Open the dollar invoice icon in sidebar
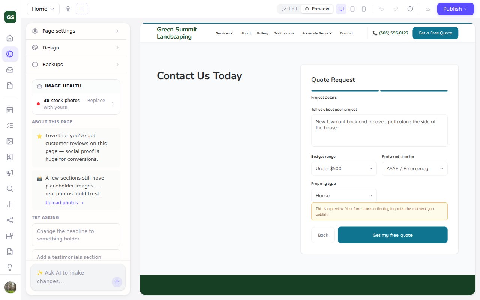 click(x=10, y=157)
